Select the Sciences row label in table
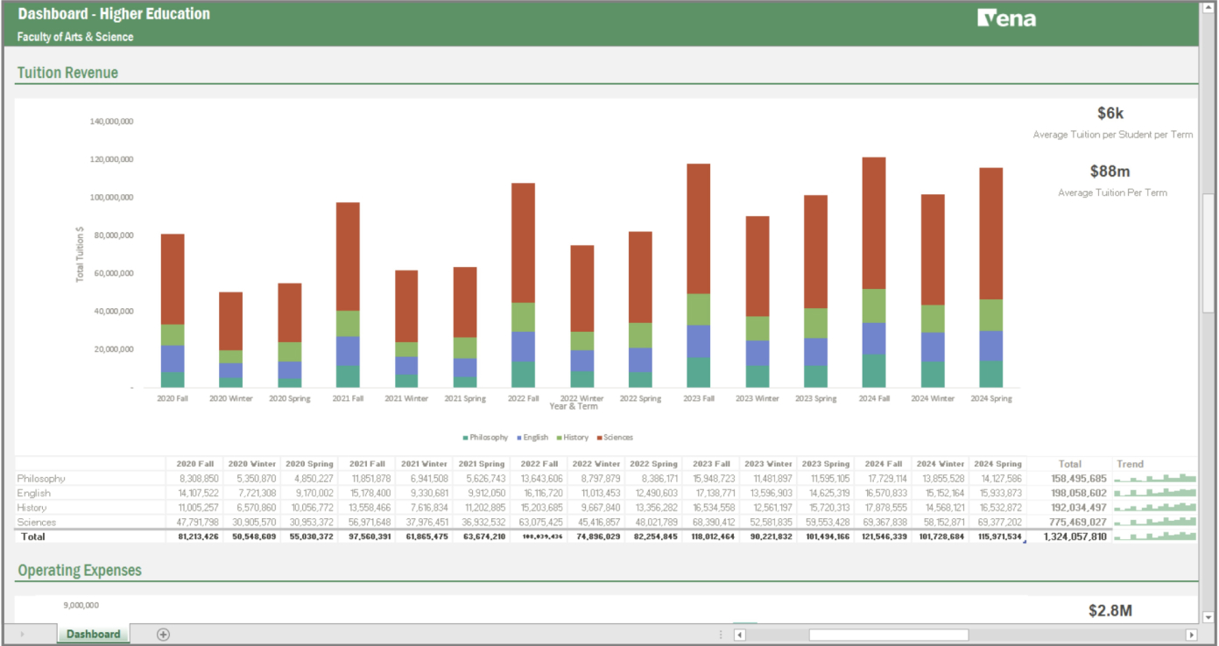1219x646 pixels. click(x=36, y=523)
